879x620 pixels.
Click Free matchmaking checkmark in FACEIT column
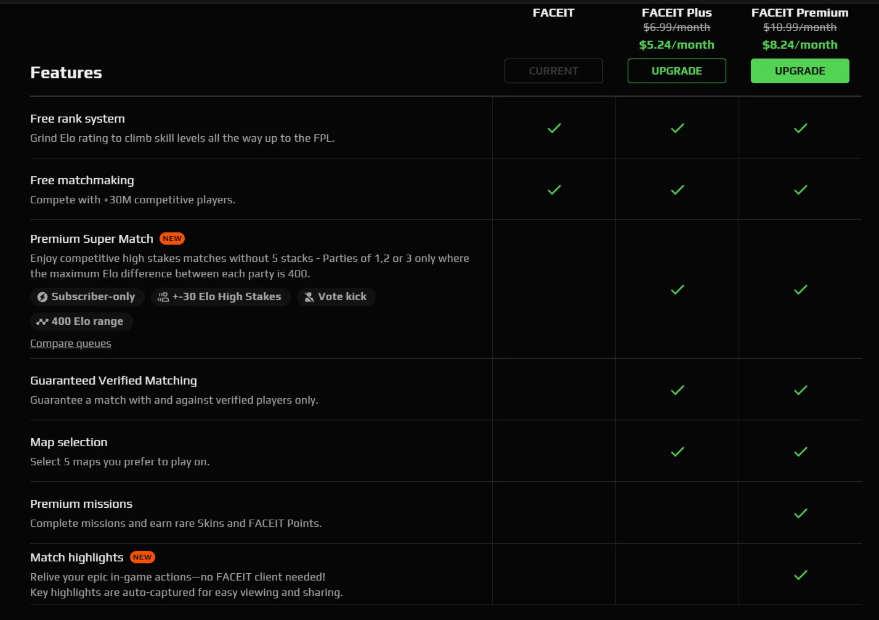(x=554, y=190)
